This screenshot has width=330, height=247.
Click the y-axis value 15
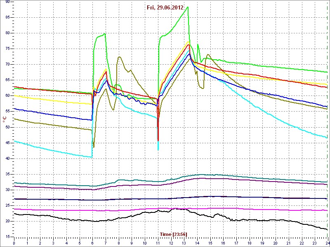[7, 237]
